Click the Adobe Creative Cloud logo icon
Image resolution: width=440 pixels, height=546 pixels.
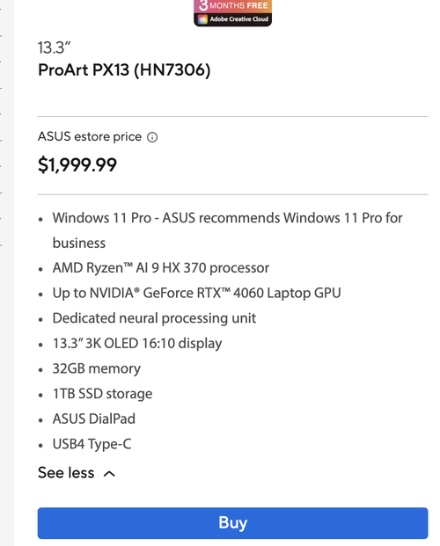point(202,19)
